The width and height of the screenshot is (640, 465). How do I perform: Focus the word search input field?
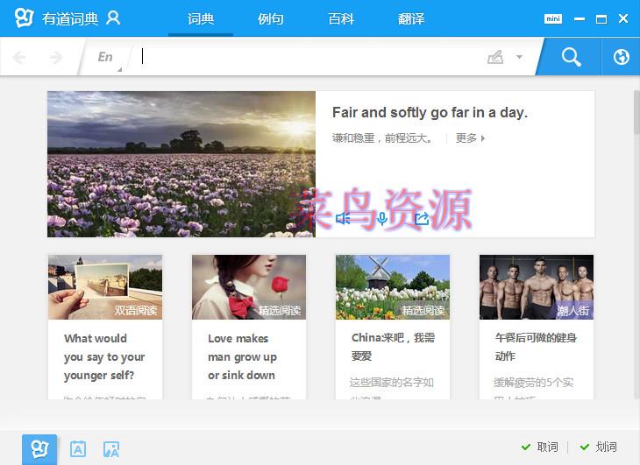pyautogui.click(x=306, y=56)
